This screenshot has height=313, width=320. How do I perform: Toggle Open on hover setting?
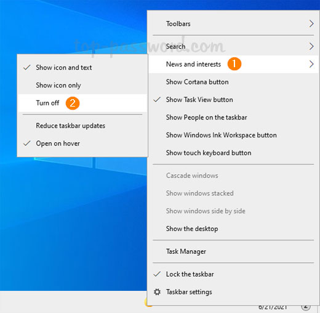pos(82,144)
